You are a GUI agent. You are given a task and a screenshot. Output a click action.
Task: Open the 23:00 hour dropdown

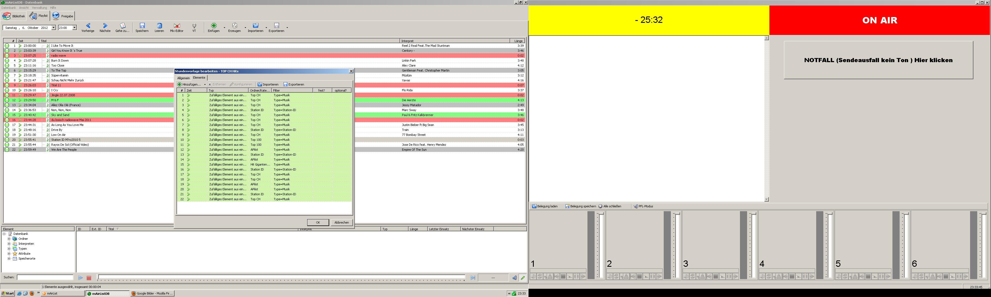[75, 28]
